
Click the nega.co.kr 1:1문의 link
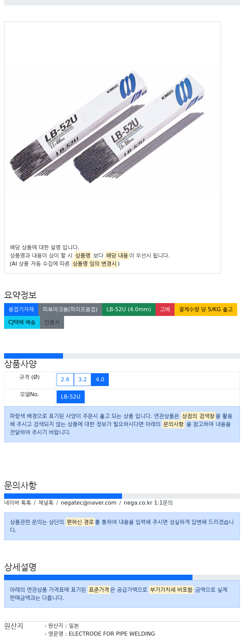pyautogui.click(x=148, y=503)
